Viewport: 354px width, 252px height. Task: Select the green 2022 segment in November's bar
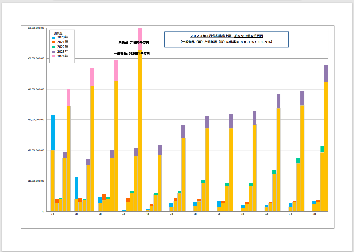[x=298, y=160]
